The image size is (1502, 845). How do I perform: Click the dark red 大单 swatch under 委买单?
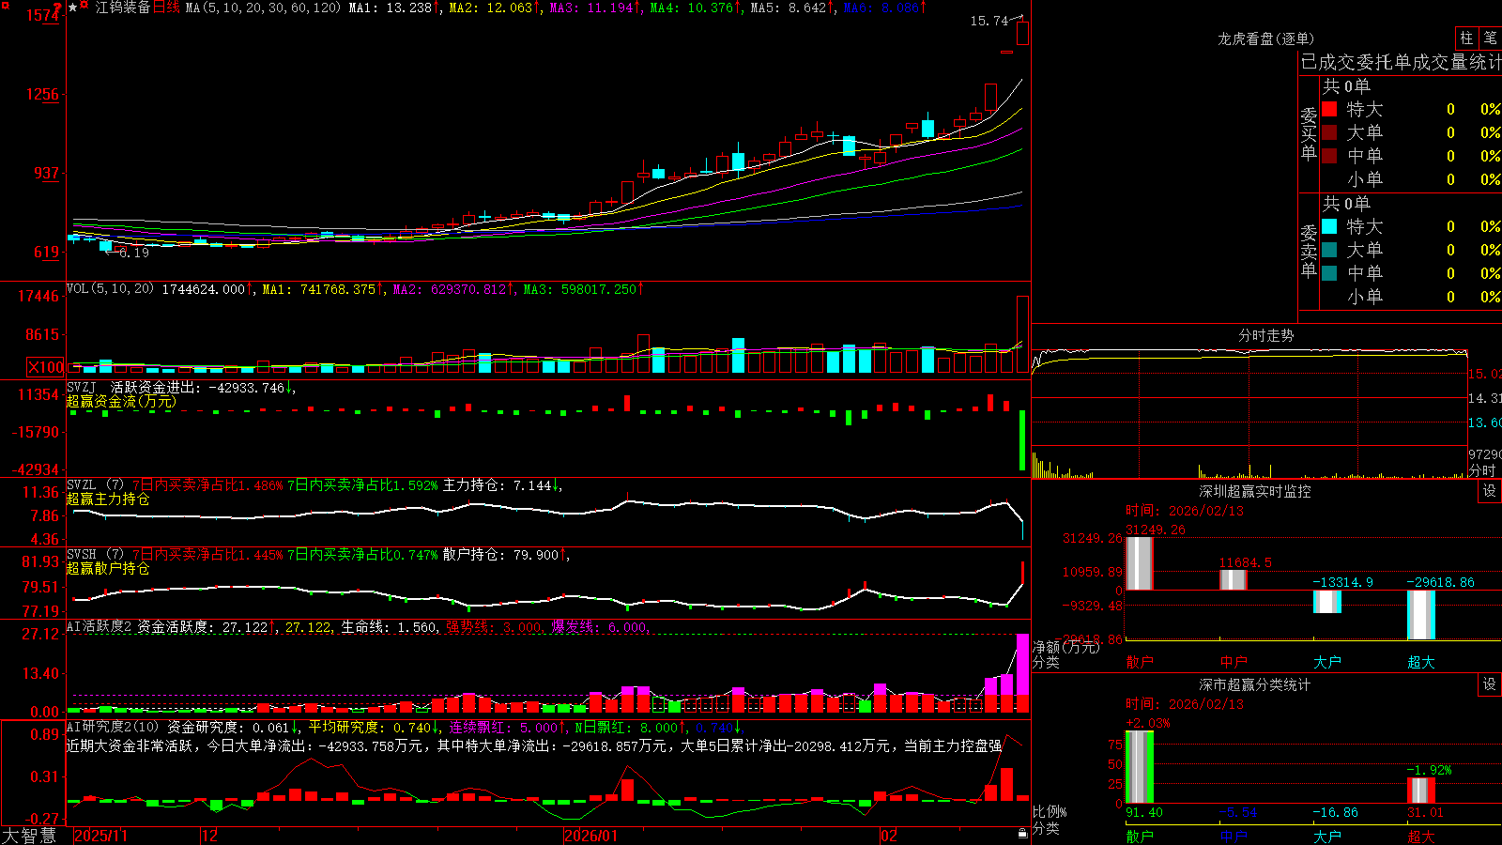(1329, 132)
